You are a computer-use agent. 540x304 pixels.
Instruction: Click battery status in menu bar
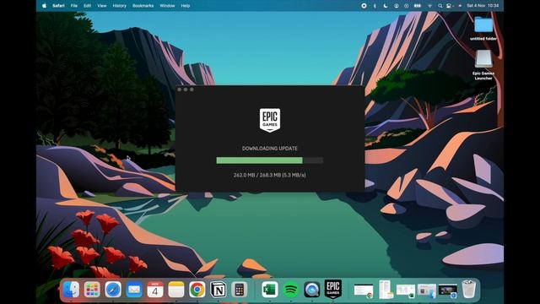(x=418, y=6)
